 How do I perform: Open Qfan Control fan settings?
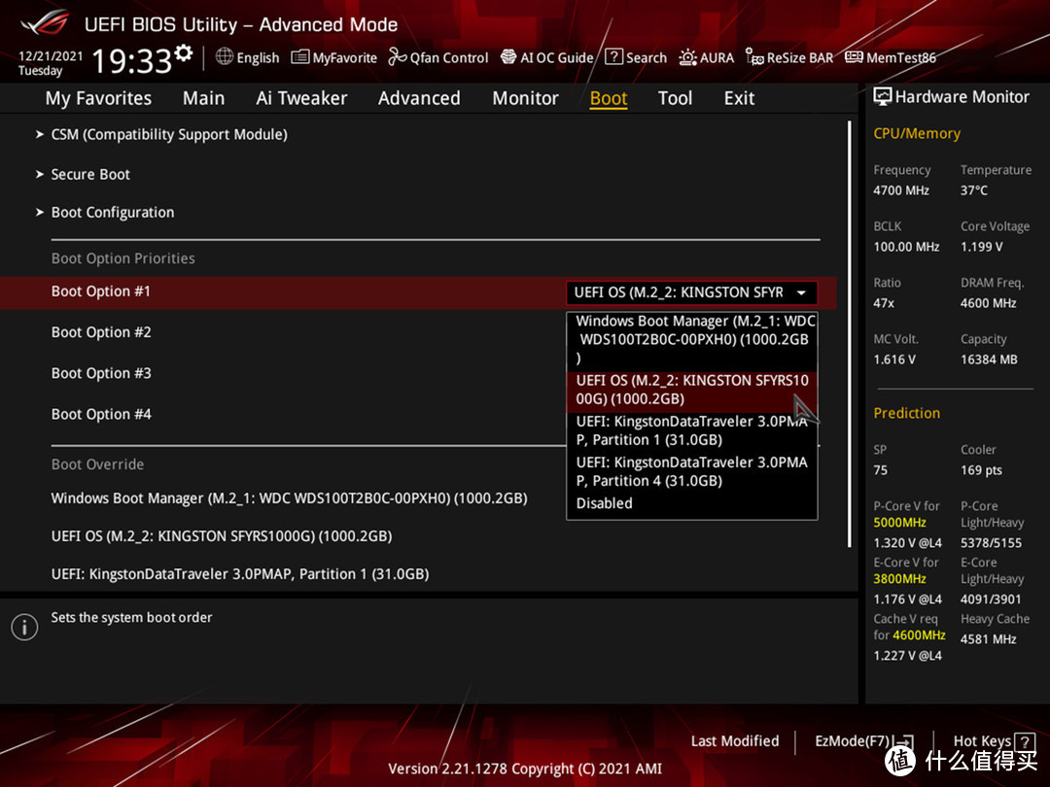point(438,57)
